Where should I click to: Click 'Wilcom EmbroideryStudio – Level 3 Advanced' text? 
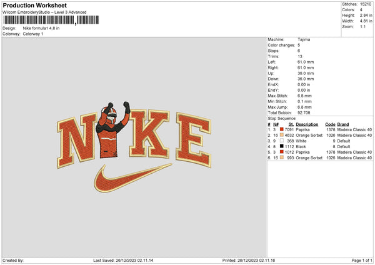44,12
